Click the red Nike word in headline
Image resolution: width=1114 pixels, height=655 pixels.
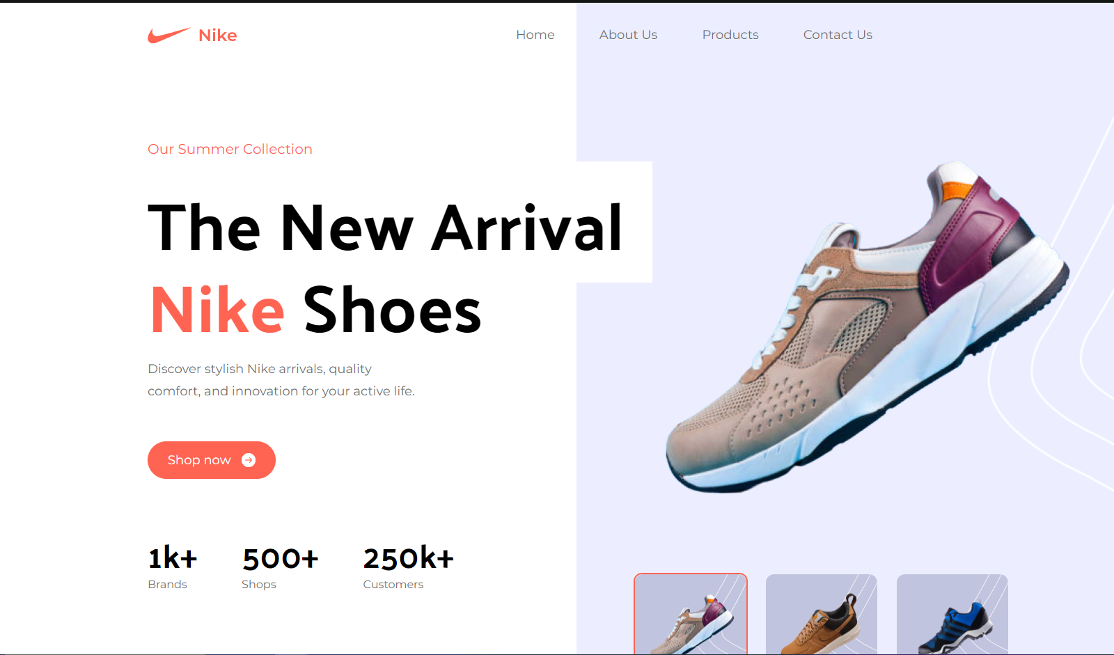pos(217,310)
